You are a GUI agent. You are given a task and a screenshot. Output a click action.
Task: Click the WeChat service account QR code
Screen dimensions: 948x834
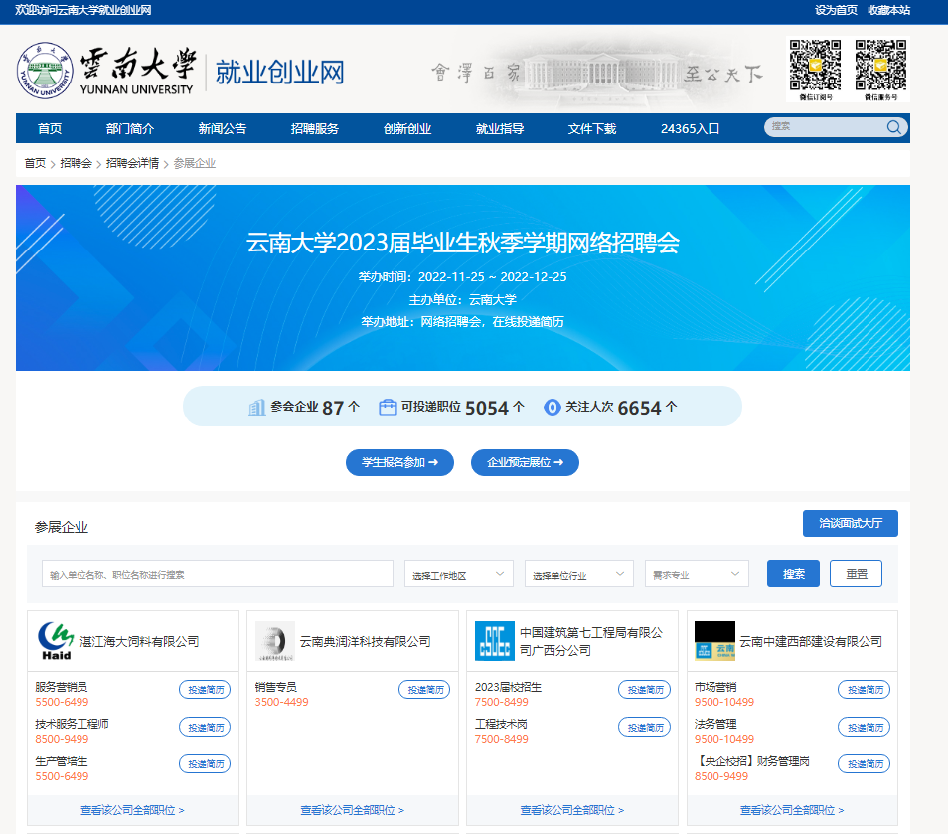click(x=880, y=65)
